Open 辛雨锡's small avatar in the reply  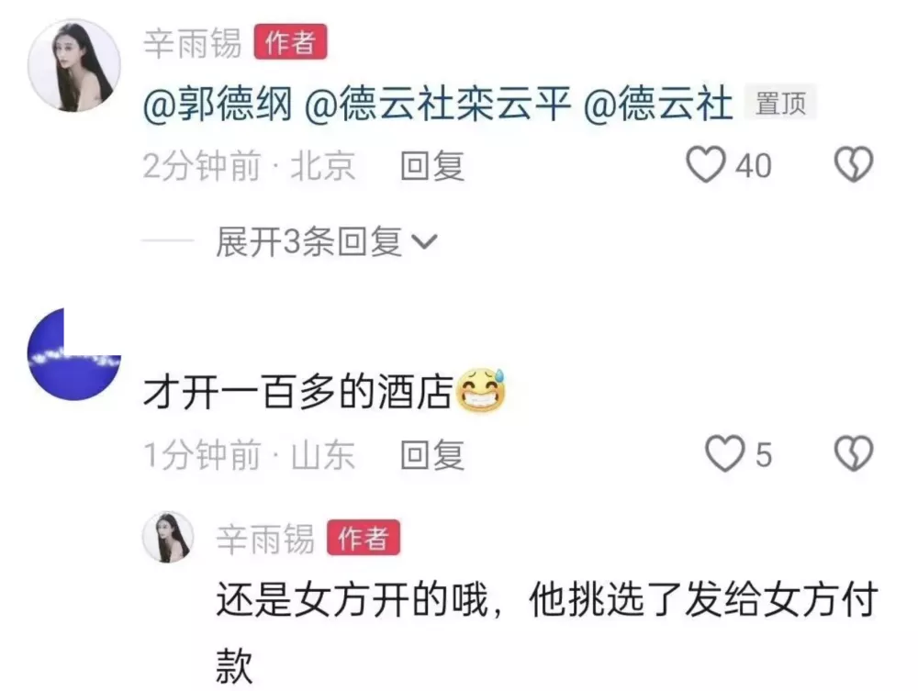click(x=168, y=537)
